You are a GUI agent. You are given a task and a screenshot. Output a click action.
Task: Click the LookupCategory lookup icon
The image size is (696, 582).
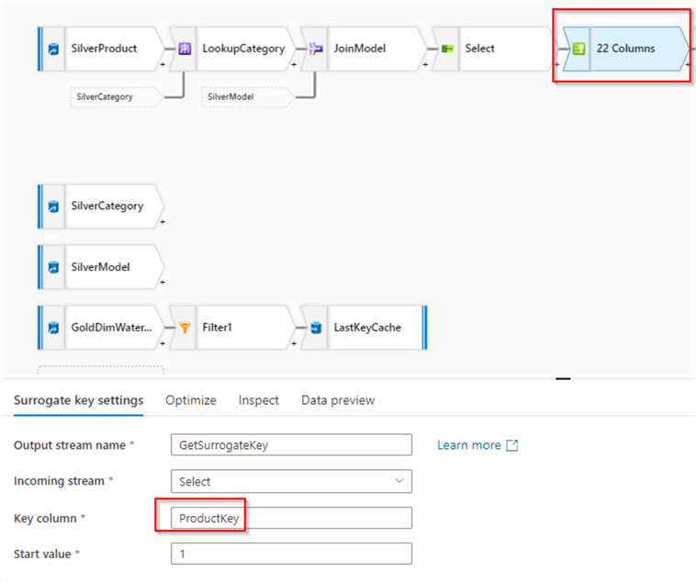184,49
